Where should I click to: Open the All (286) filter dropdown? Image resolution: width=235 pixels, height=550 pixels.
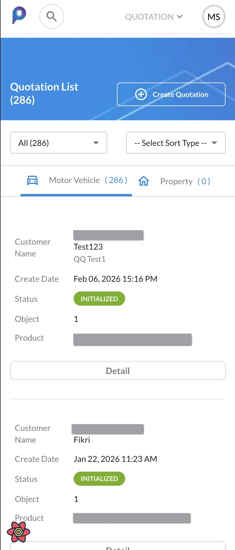point(59,143)
